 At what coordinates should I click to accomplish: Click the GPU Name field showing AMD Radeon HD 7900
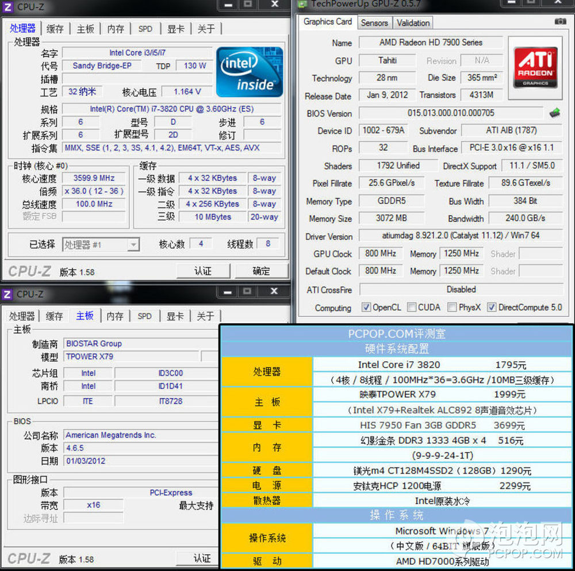coord(431,43)
